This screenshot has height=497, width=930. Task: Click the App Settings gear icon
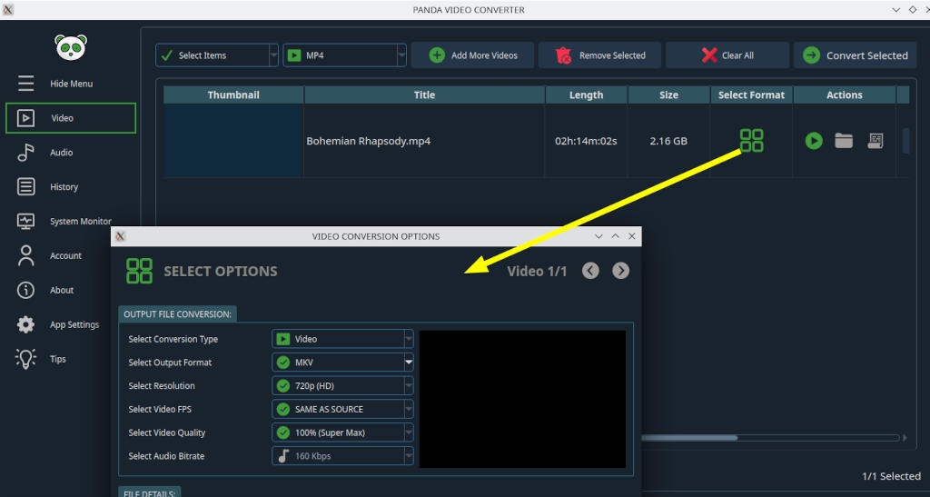(25, 324)
